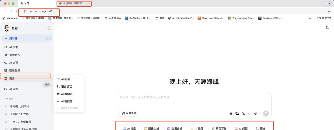Attach a file with the paperclip icon
Image resolution: width=334 pixels, height=130 pixels.
(x=231, y=114)
